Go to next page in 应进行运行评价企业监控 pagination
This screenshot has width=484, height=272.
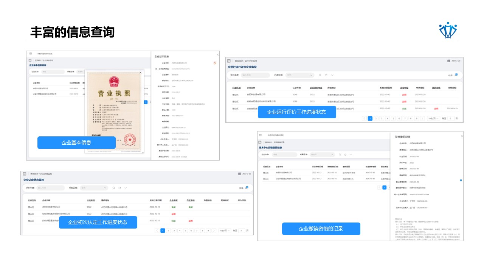(x=422, y=118)
